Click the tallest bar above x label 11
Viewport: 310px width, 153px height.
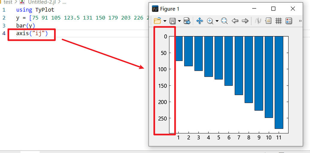point(279,82)
